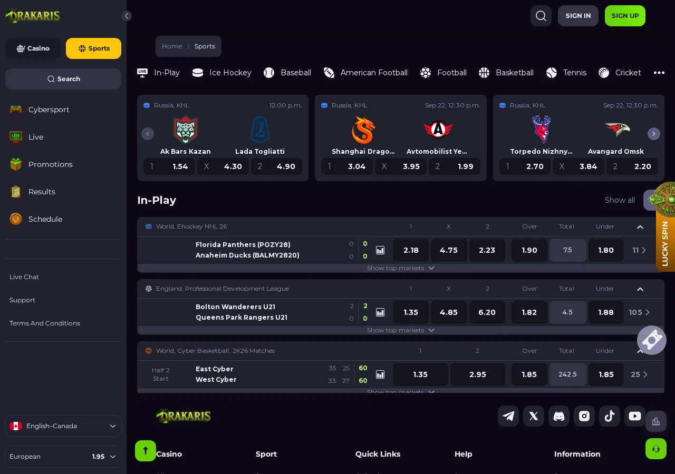Viewport: 675px width, 474px height.
Task: Open the search magnifier icon in header
Action: click(541, 16)
